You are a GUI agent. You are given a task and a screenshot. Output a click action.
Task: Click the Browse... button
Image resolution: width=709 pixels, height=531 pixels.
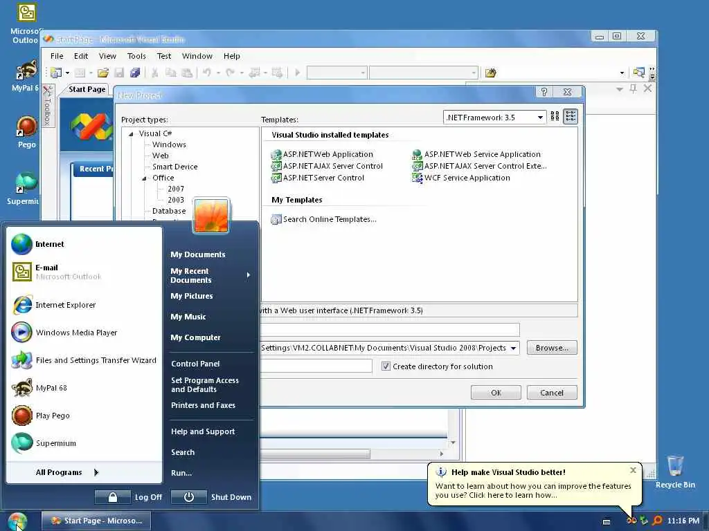pos(552,348)
